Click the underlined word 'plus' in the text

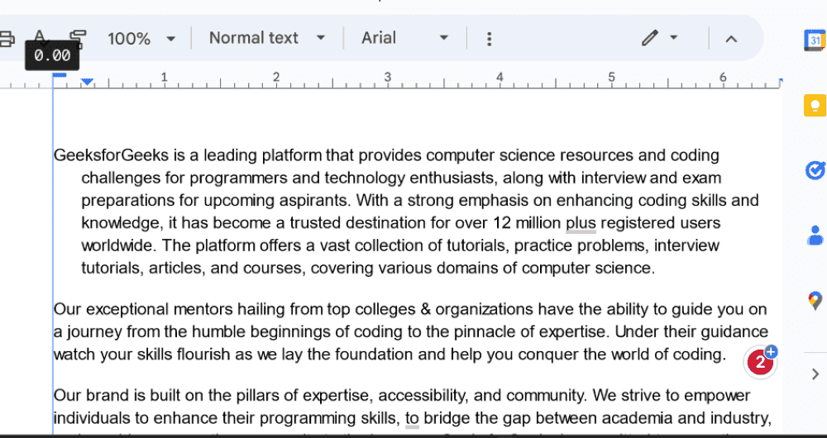[x=581, y=223]
